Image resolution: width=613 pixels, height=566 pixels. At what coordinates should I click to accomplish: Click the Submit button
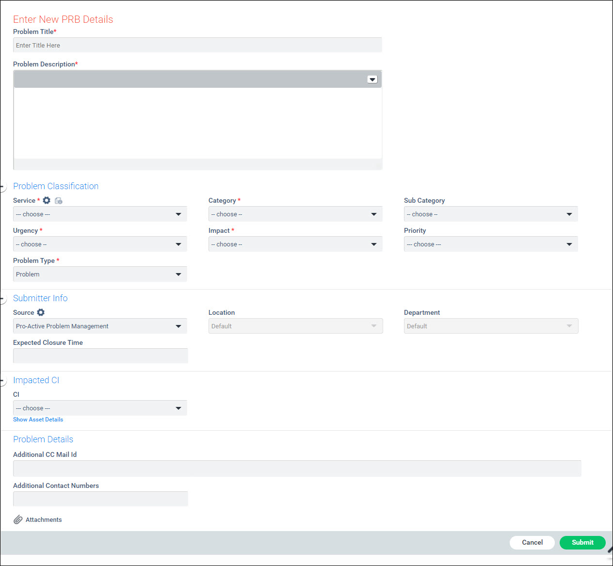pyautogui.click(x=582, y=542)
